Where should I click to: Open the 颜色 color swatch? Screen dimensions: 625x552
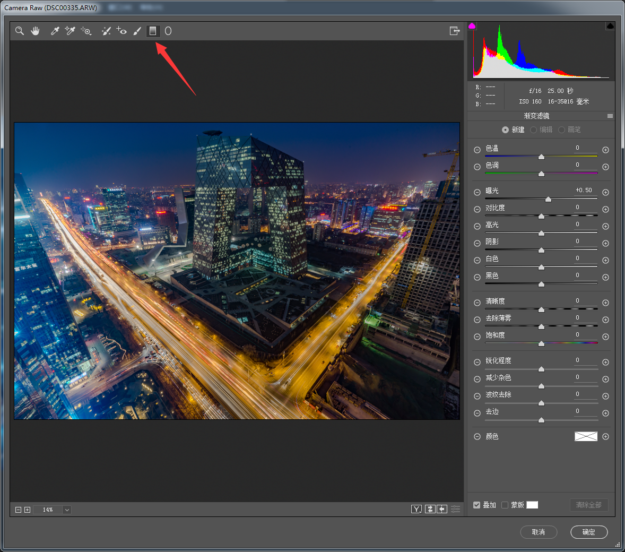tap(586, 436)
